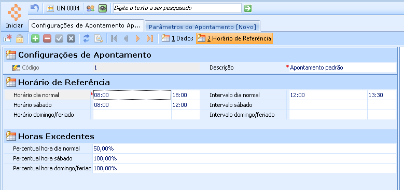
Task: Open the 1 Dados section tab
Action: pyautogui.click(x=177, y=38)
